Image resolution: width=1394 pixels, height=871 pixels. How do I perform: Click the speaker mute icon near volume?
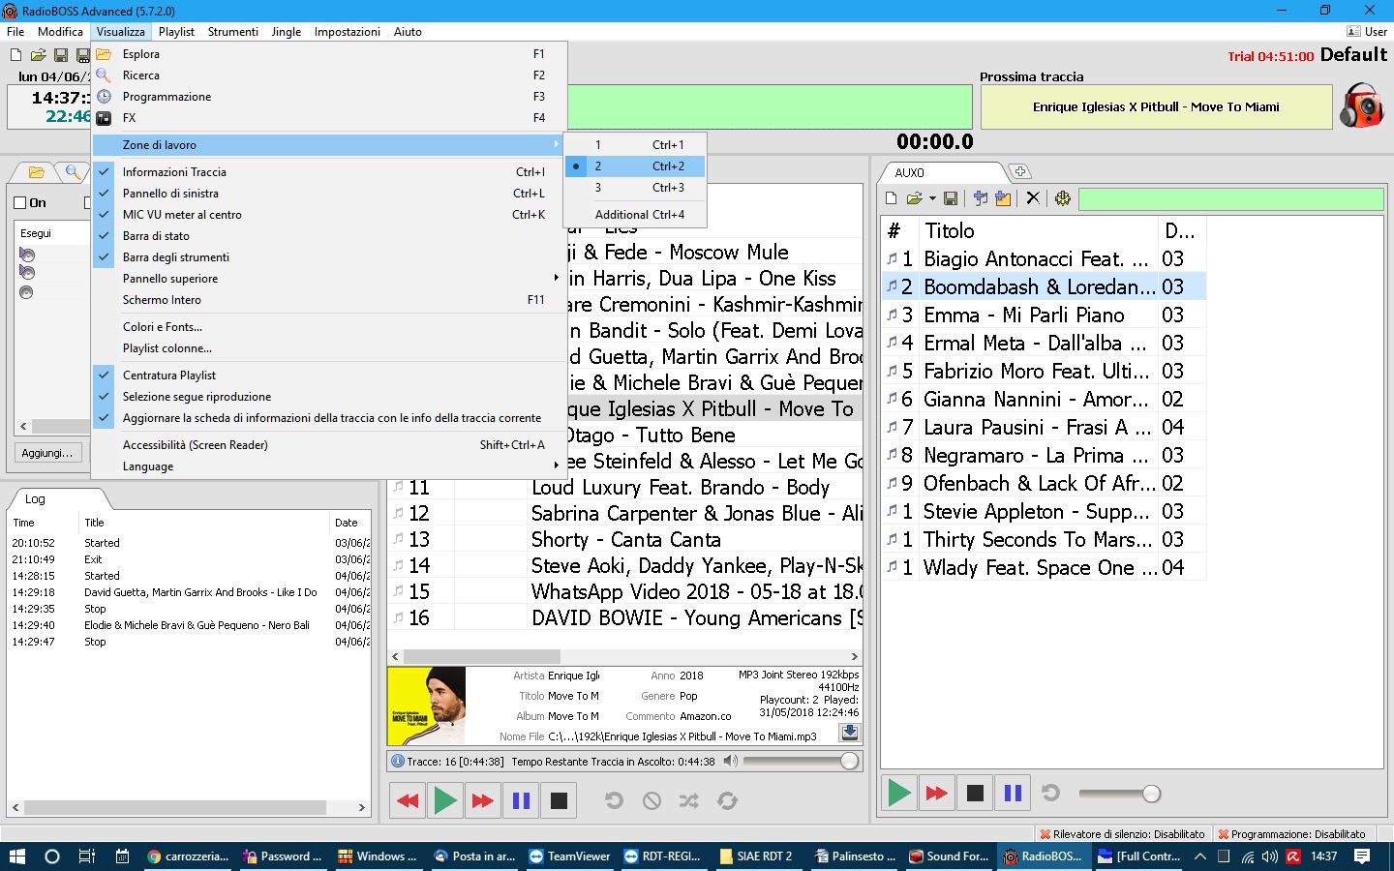[x=731, y=761]
